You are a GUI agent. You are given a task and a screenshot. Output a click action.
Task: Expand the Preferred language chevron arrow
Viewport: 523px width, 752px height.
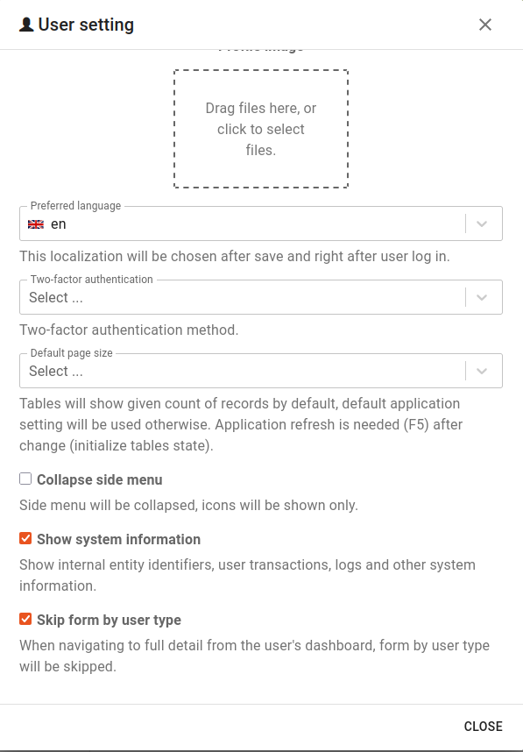click(x=482, y=224)
